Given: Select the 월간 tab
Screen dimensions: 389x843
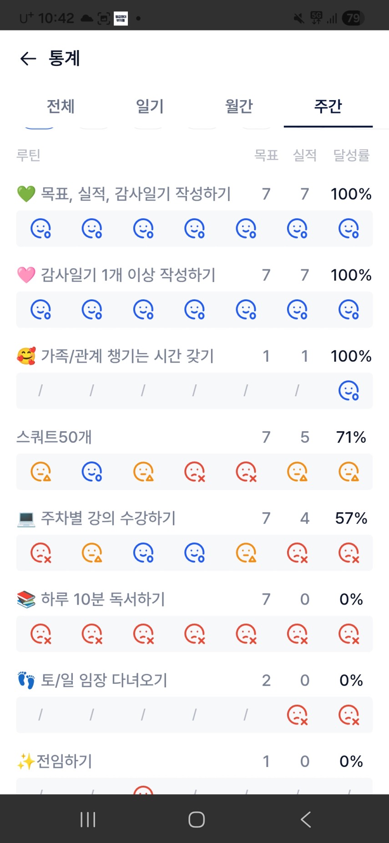Looking at the screenshot, I should pyautogui.click(x=239, y=106).
